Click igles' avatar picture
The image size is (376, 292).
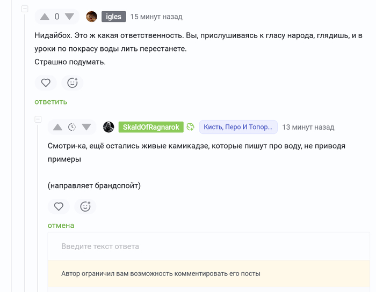[92, 17]
